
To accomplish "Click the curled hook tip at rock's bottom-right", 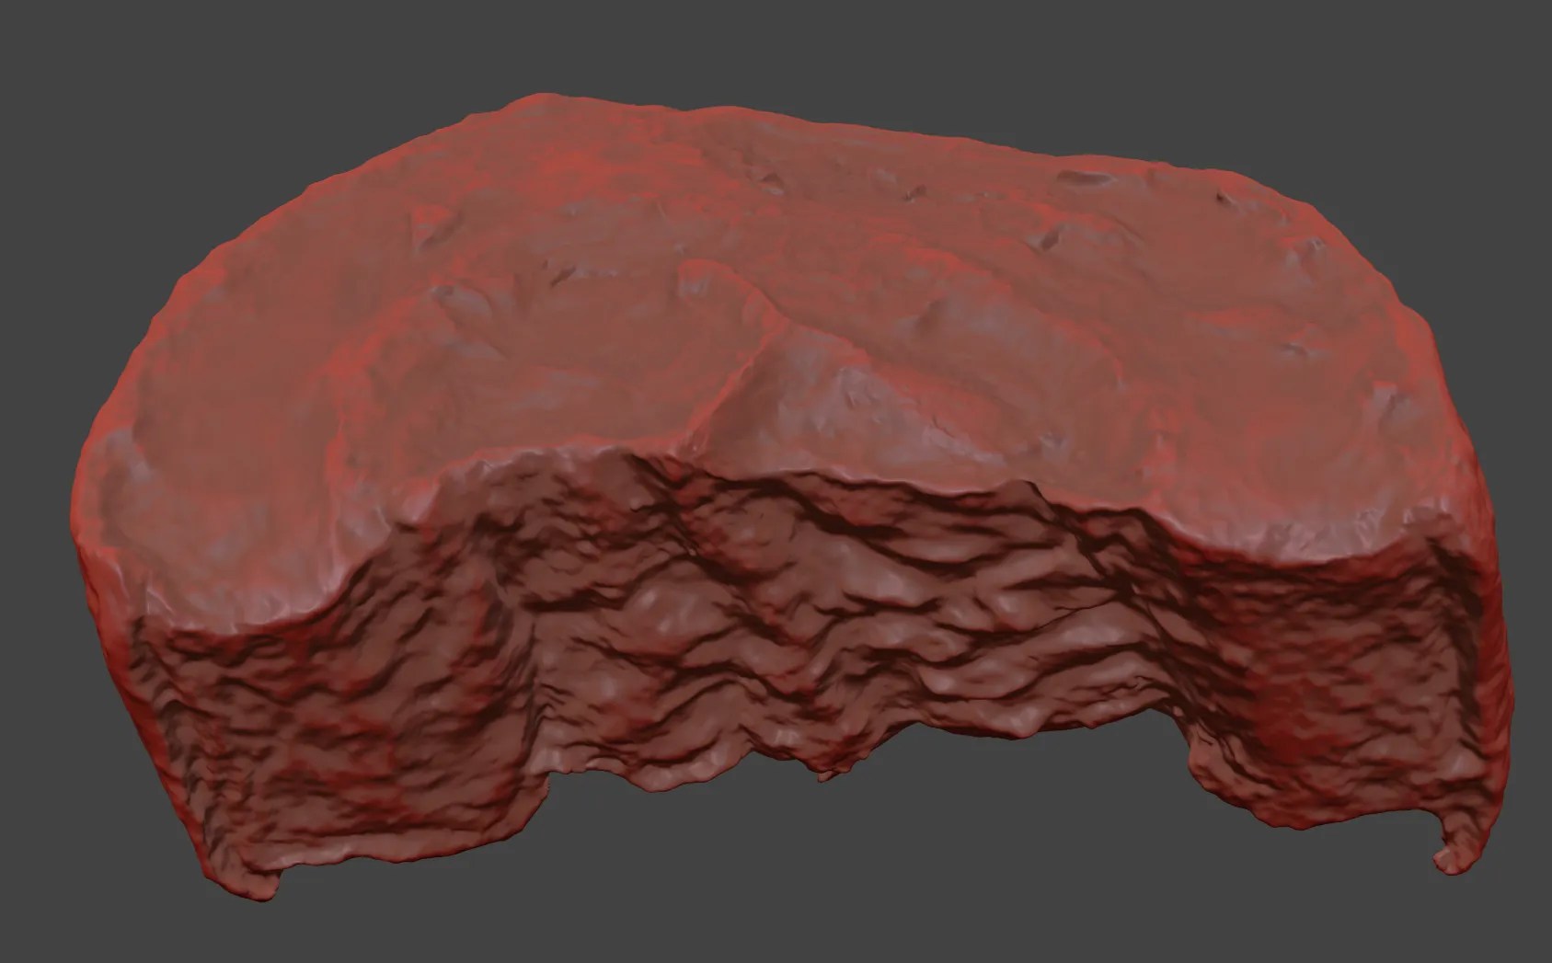I will point(1446,857).
